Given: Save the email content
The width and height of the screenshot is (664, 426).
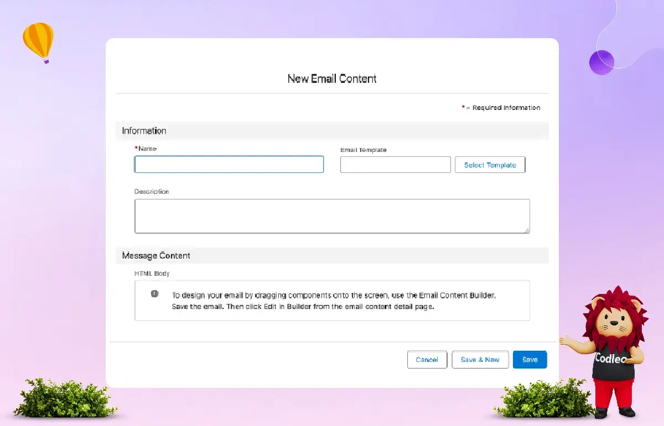Looking at the screenshot, I should 530,359.
